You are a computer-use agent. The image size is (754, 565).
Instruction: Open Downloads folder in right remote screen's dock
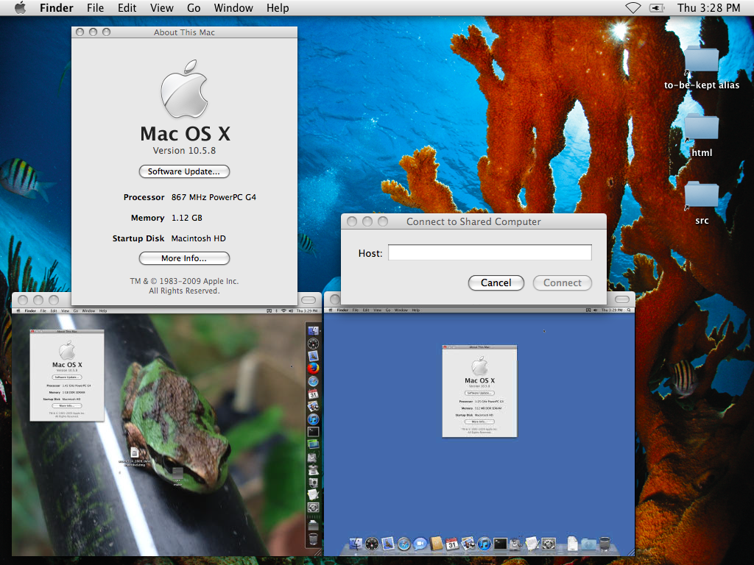[x=588, y=544]
